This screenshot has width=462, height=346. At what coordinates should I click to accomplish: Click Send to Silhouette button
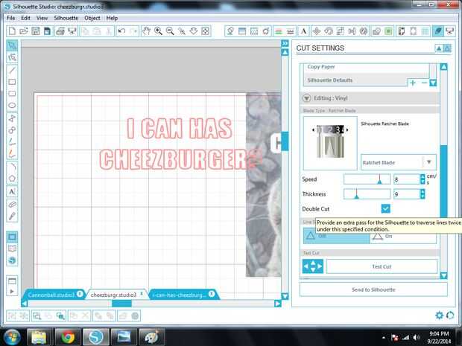pyautogui.click(x=373, y=289)
